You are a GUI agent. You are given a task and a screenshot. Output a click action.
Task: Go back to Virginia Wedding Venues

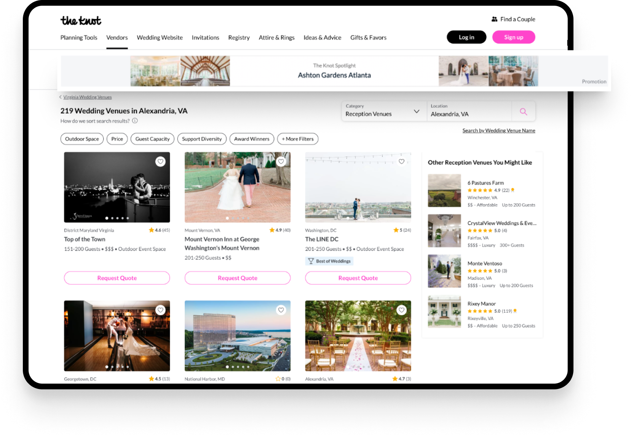point(87,97)
